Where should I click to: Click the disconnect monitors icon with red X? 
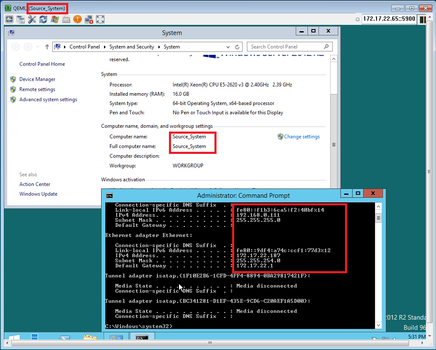(88, 19)
